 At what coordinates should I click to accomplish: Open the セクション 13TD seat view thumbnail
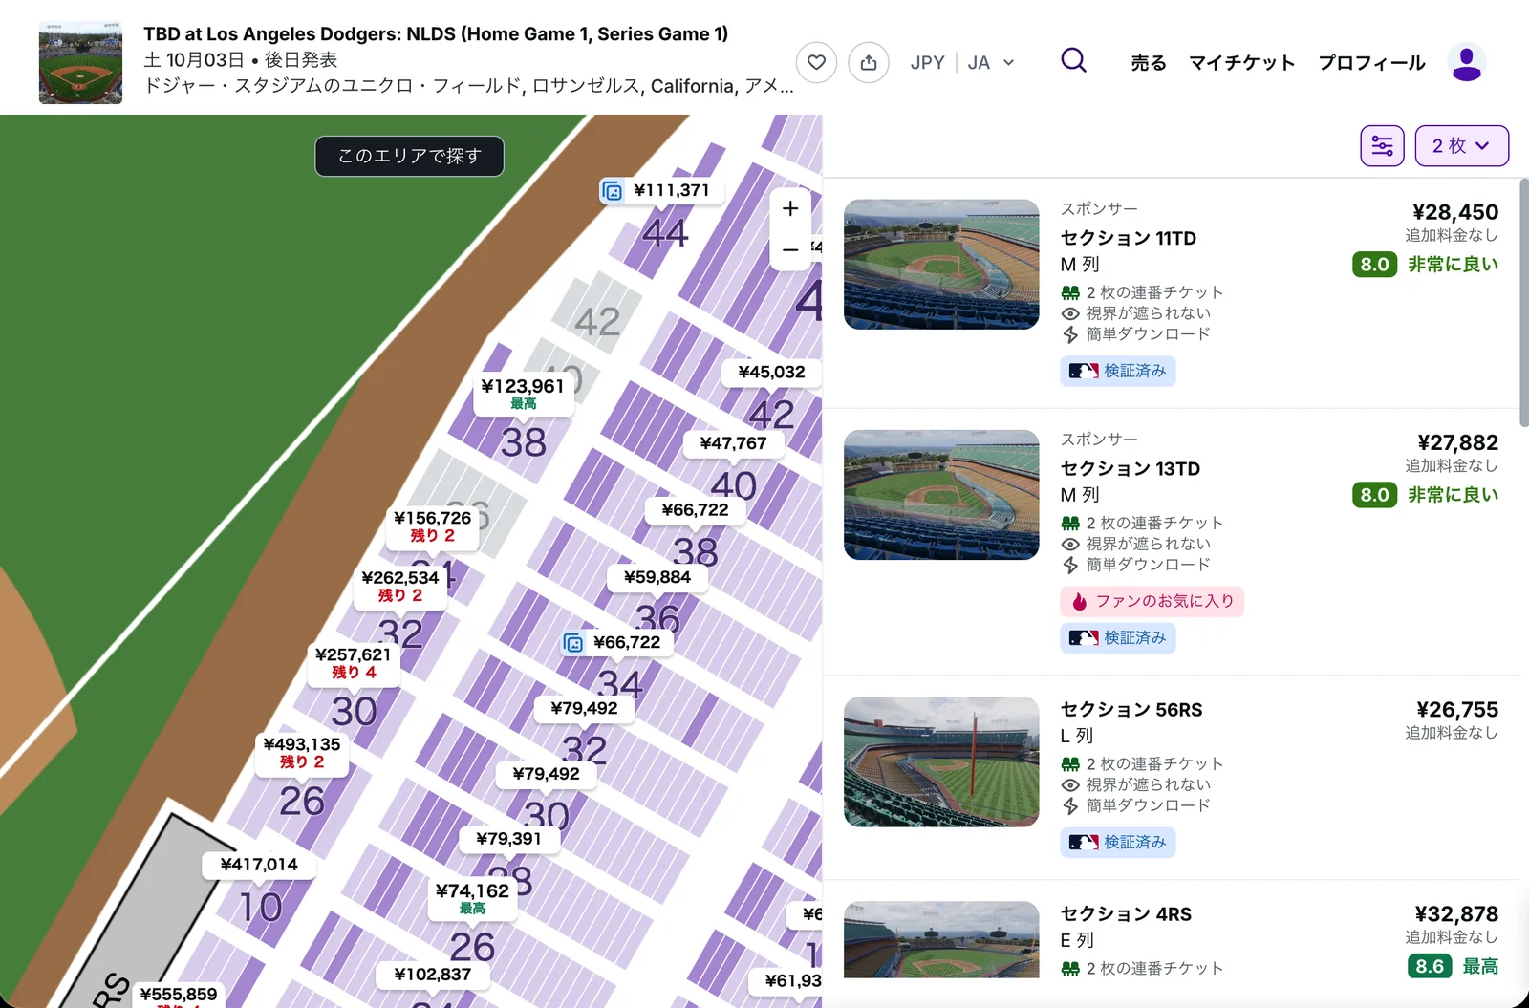click(941, 495)
